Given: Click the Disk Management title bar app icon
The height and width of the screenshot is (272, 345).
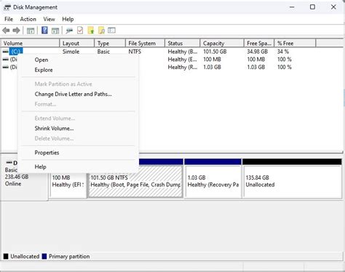Looking at the screenshot, I should point(7,7).
